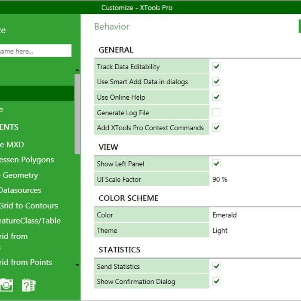Disable the Use Online Help checkbox
The height and width of the screenshot is (301, 301).
216,97
